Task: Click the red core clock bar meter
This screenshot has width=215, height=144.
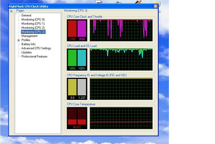Action: (x=72, y=28)
